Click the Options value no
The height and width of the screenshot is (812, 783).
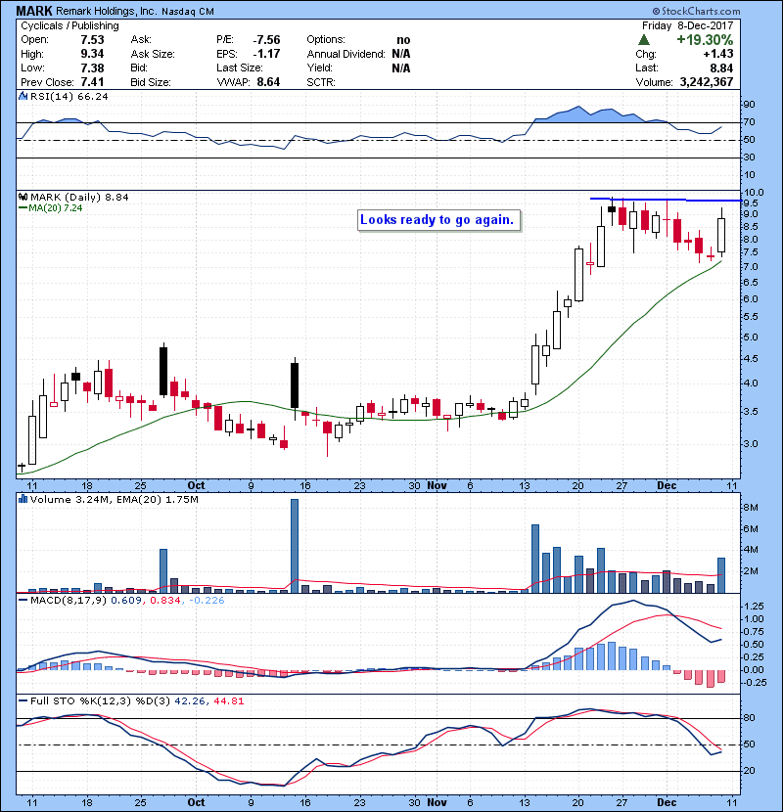click(x=403, y=40)
